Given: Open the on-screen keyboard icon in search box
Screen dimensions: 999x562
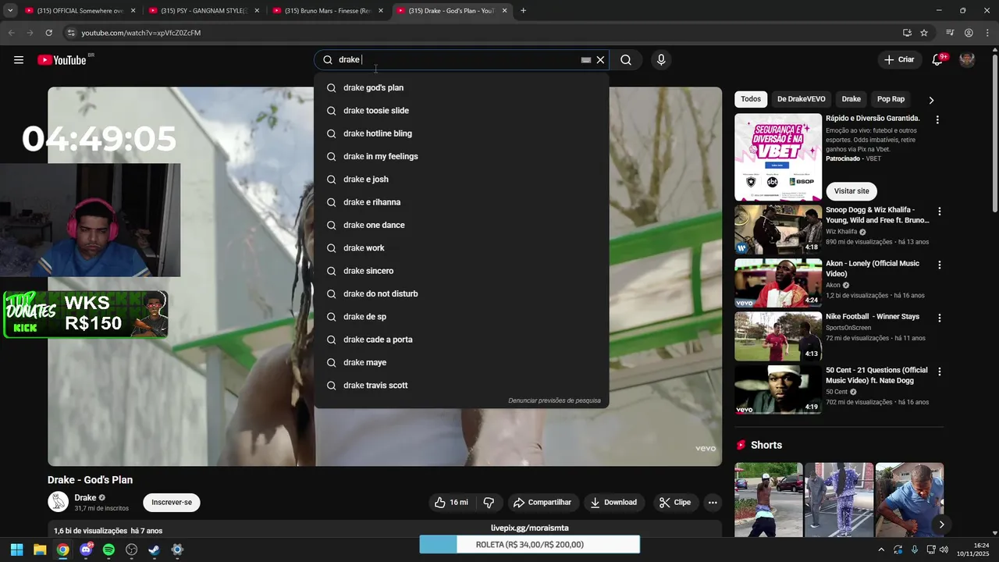Looking at the screenshot, I should point(586,60).
